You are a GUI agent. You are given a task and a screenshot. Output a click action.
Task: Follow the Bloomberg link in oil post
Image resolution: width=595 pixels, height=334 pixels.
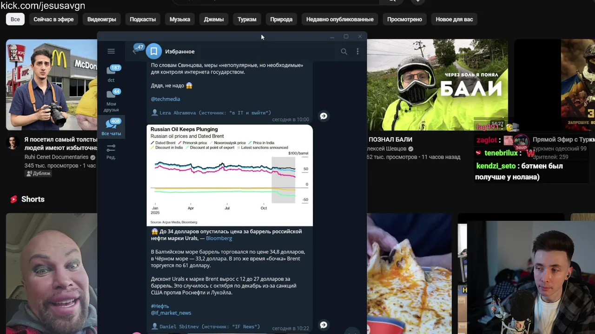(219, 238)
